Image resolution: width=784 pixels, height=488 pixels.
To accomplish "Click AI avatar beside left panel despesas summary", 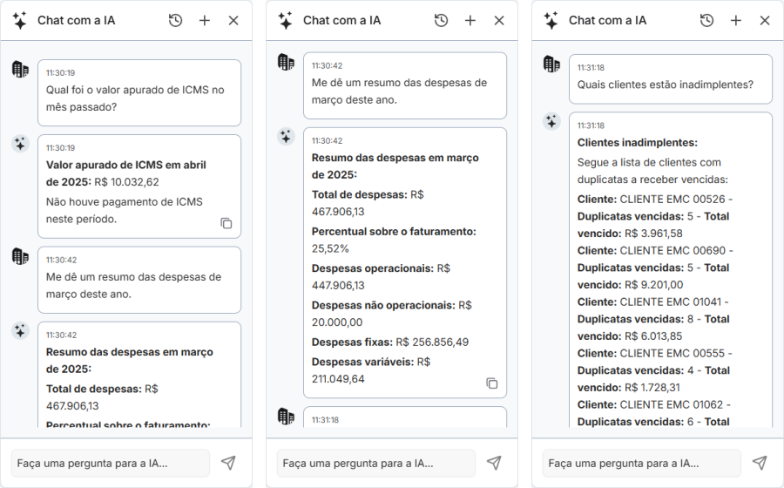I will pos(20,330).
